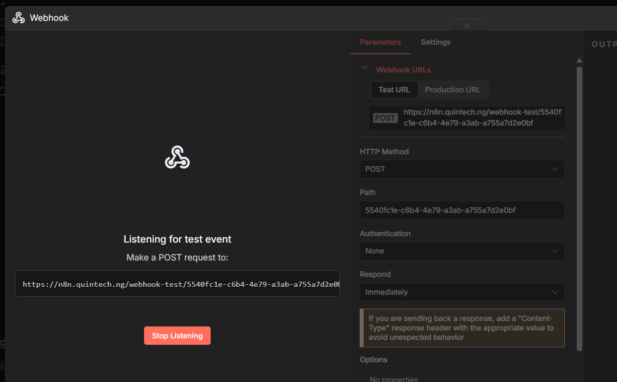The width and height of the screenshot is (617, 382).
Task: Open the Authentication dropdown
Action: (x=462, y=251)
